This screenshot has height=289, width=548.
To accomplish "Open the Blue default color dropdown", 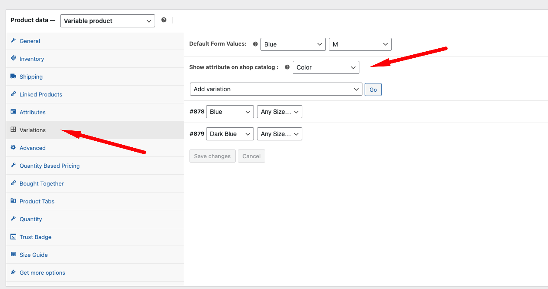I will (x=293, y=44).
